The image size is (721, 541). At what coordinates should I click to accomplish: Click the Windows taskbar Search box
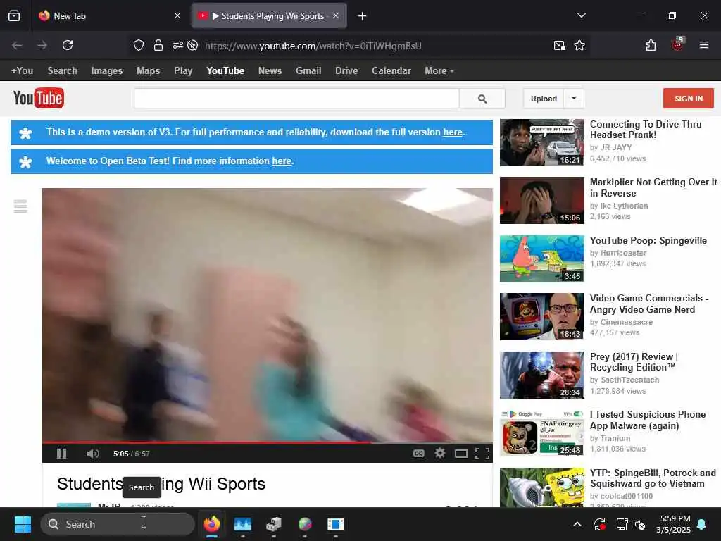point(118,524)
